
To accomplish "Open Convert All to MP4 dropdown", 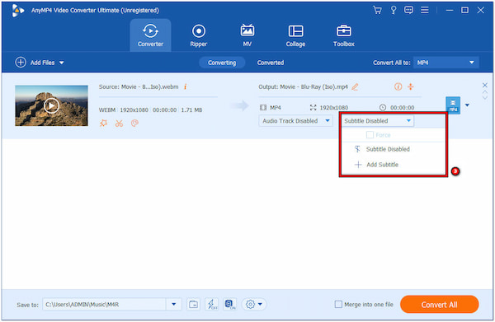I will click(x=445, y=63).
